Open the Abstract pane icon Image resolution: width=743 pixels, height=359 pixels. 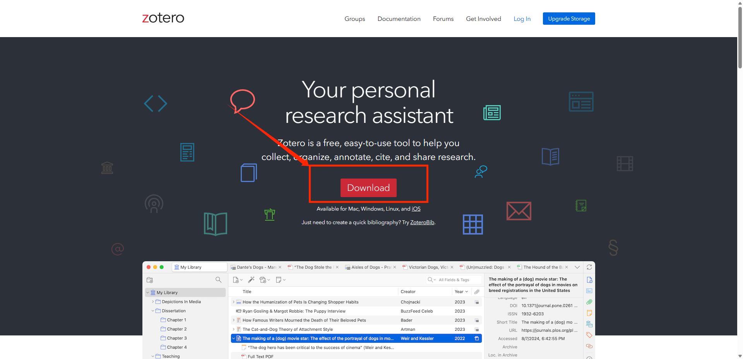pyautogui.click(x=589, y=291)
